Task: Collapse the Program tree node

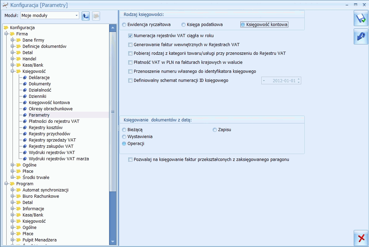Action: [x=6, y=184]
